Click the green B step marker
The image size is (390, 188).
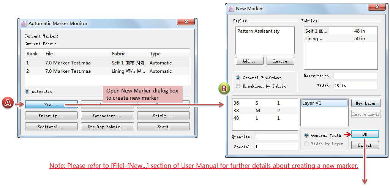click(224, 89)
